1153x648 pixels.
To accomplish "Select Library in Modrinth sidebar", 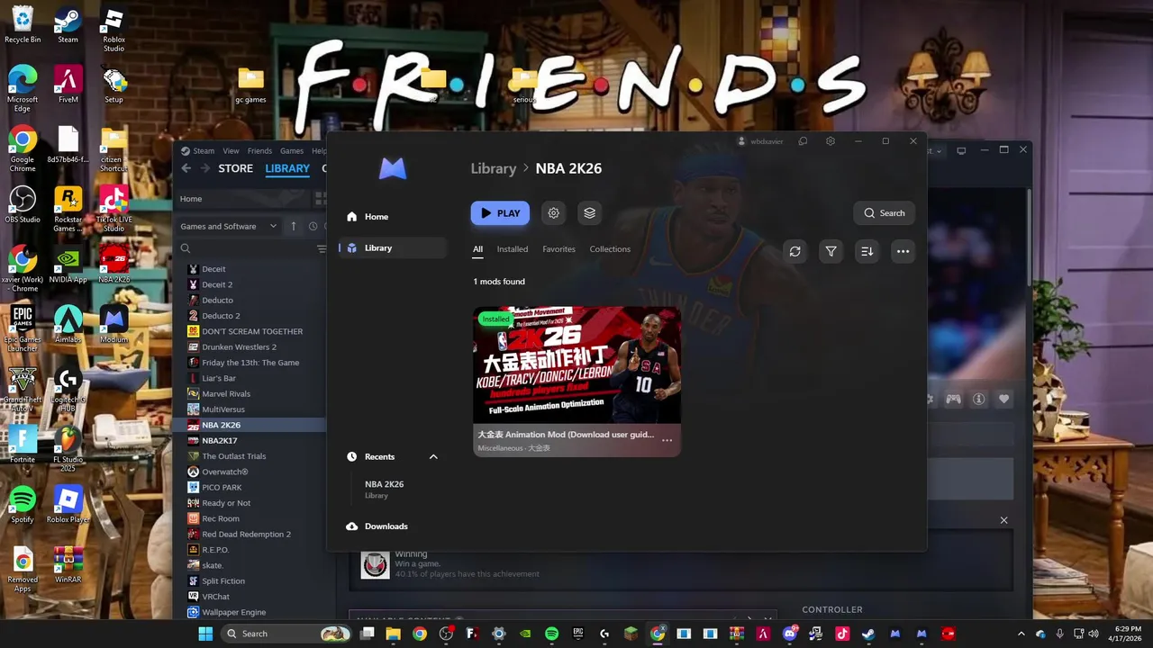I will click(393, 247).
